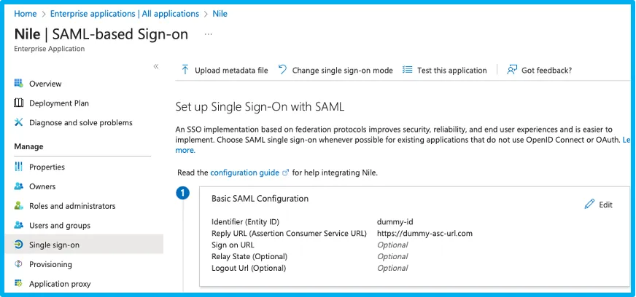Open Enterprise applications breadcrumb link
The image size is (636, 297).
click(125, 14)
